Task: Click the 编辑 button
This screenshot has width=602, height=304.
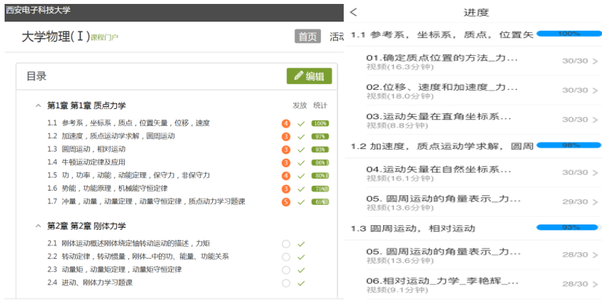Action: (309, 76)
